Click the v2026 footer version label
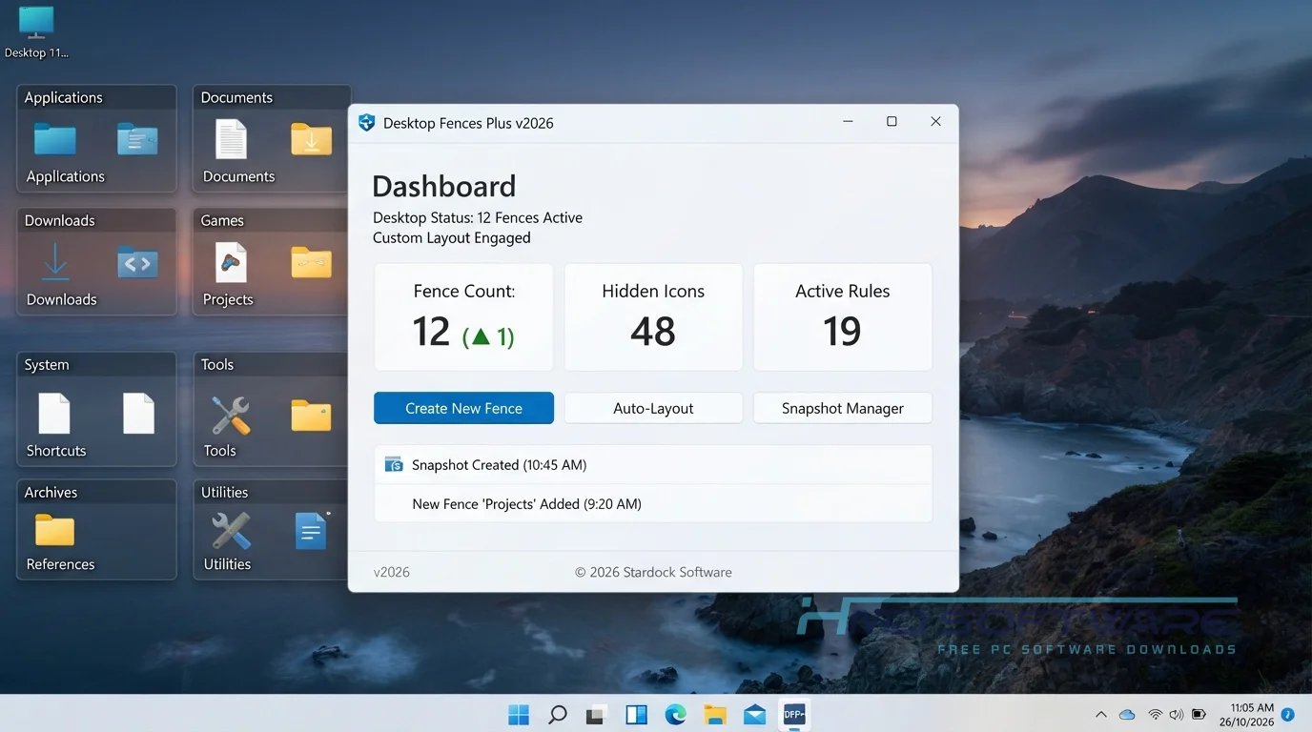Viewport: 1312px width, 732px height. [392, 572]
